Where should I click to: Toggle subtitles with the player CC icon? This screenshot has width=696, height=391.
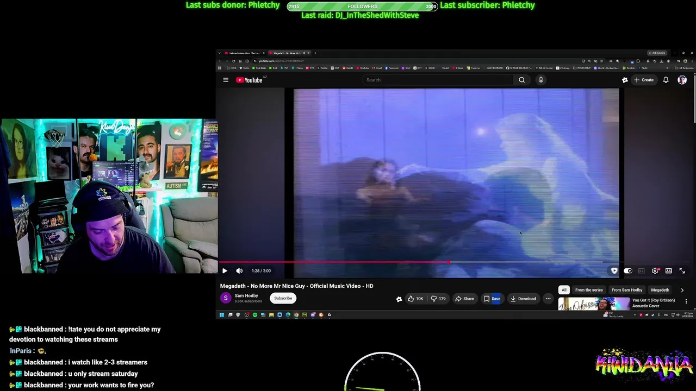click(642, 270)
